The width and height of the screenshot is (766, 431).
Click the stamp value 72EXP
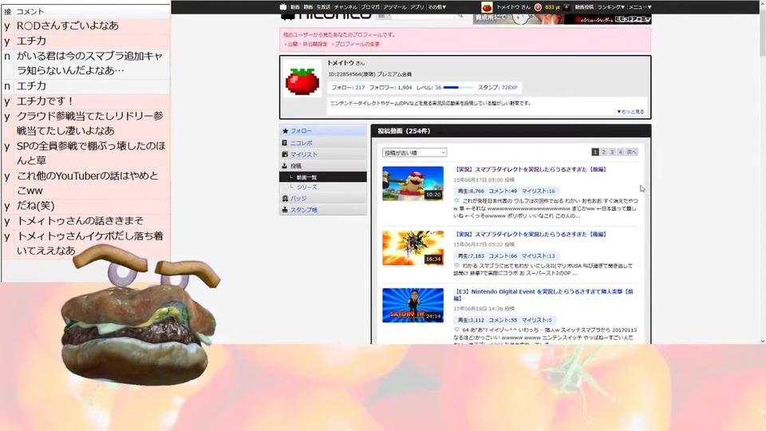point(509,88)
